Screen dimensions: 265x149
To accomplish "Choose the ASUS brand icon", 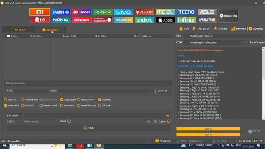I will click(x=207, y=12).
